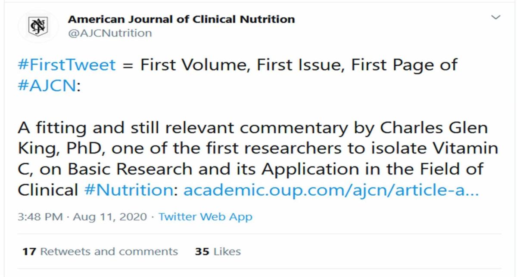Click the Aug 11, 2020 tweet date
The height and width of the screenshot is (277, 517).
click(x=110, y=217)
